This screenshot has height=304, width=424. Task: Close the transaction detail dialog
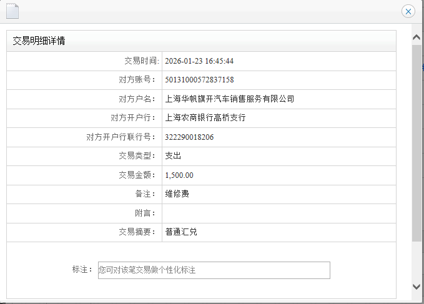coord(408,11)
